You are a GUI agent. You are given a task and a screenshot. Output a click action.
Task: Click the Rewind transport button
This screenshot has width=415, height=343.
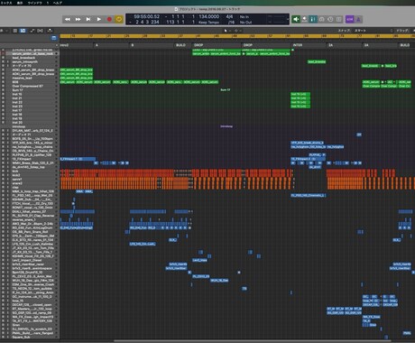(x=68, y=19)
